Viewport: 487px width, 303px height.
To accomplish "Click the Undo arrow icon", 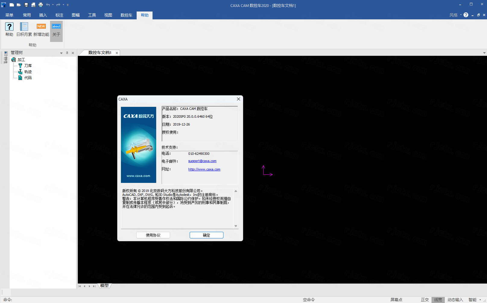I will (48, 5).
